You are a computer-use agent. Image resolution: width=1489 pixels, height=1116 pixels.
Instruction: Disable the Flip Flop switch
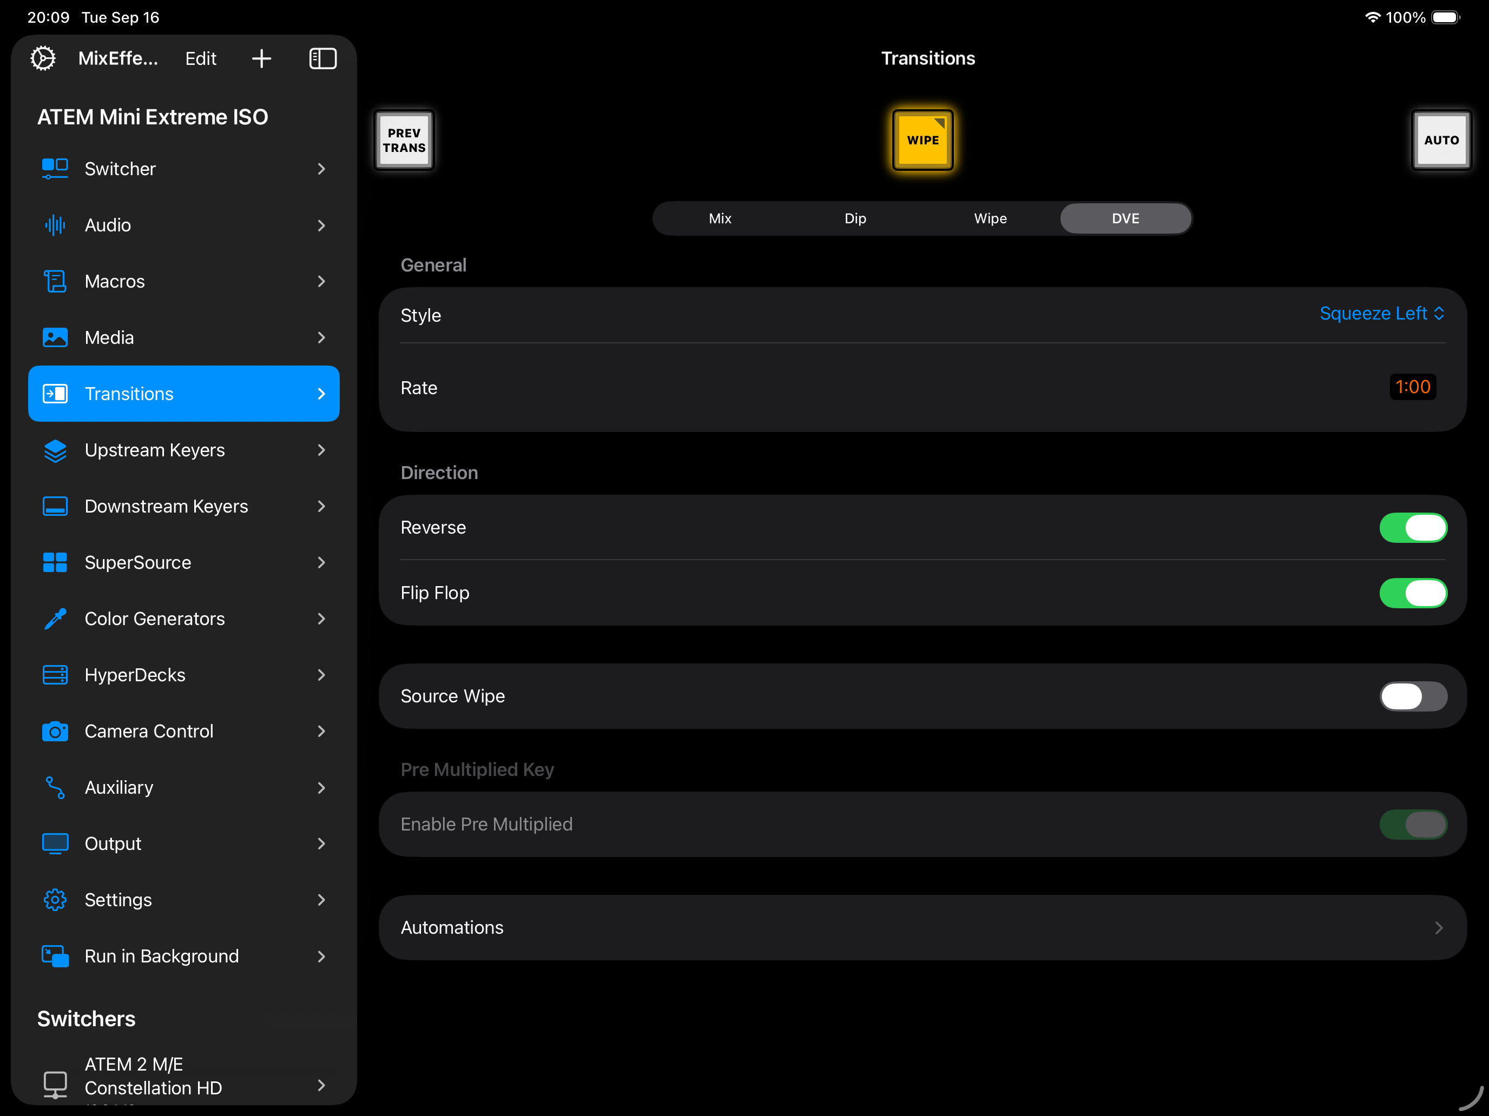tap(1412, 593)
